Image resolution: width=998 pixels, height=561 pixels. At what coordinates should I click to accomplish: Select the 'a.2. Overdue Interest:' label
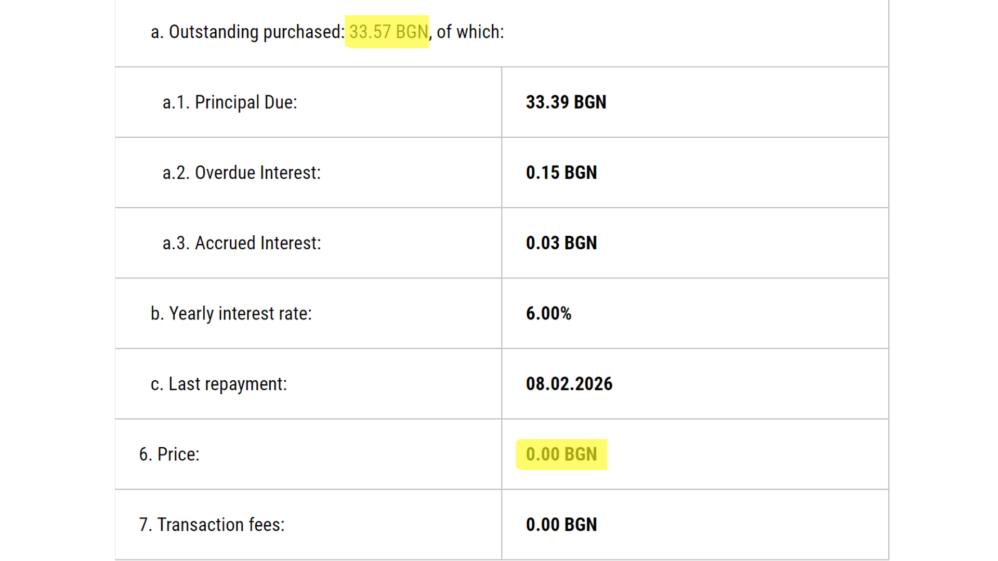pos(242,172)
